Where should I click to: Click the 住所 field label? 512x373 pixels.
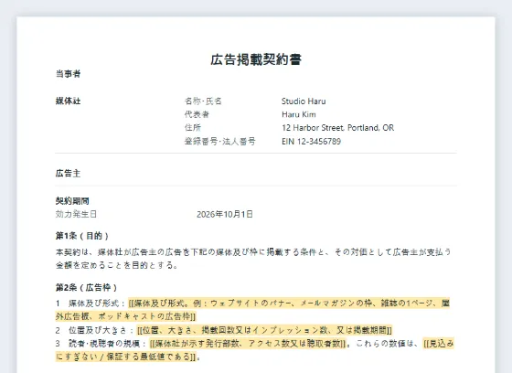(x=193, y=128)
